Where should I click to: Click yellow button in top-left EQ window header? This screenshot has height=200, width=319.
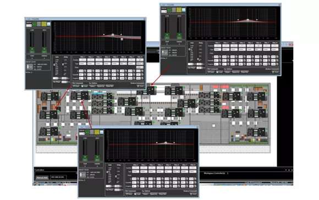point(44,24)
